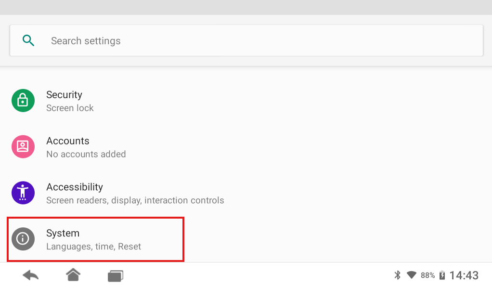Tap 'Languages, time, Reset' subtitle text
This screenshot has width=492, height=287.
pyautogui.click(x=93, y=246)
